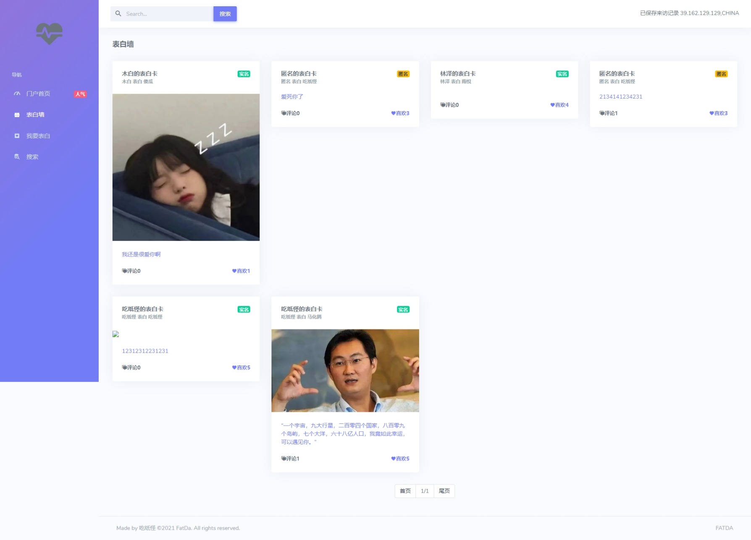
Task: Open comments on 马化腾 card showing 评论1
Action: pyautogui.click(x=290, y=459)
